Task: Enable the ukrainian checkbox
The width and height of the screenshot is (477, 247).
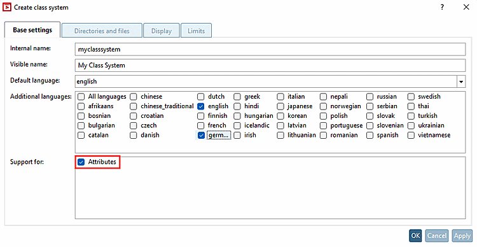Action: tap(411, 125)
